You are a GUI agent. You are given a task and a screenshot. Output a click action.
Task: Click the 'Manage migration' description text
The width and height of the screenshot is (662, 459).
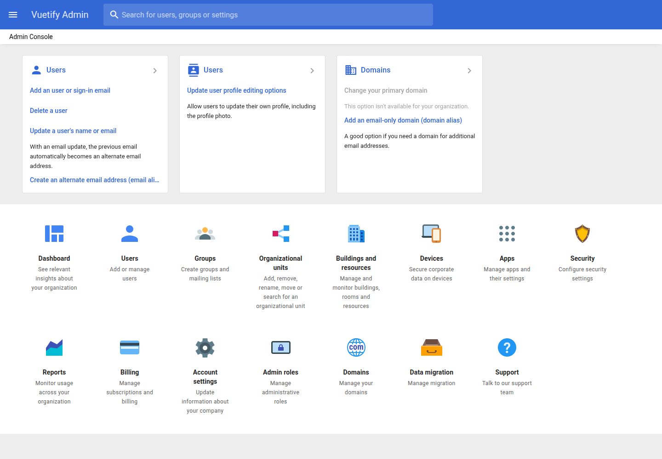tap(432, 383)
